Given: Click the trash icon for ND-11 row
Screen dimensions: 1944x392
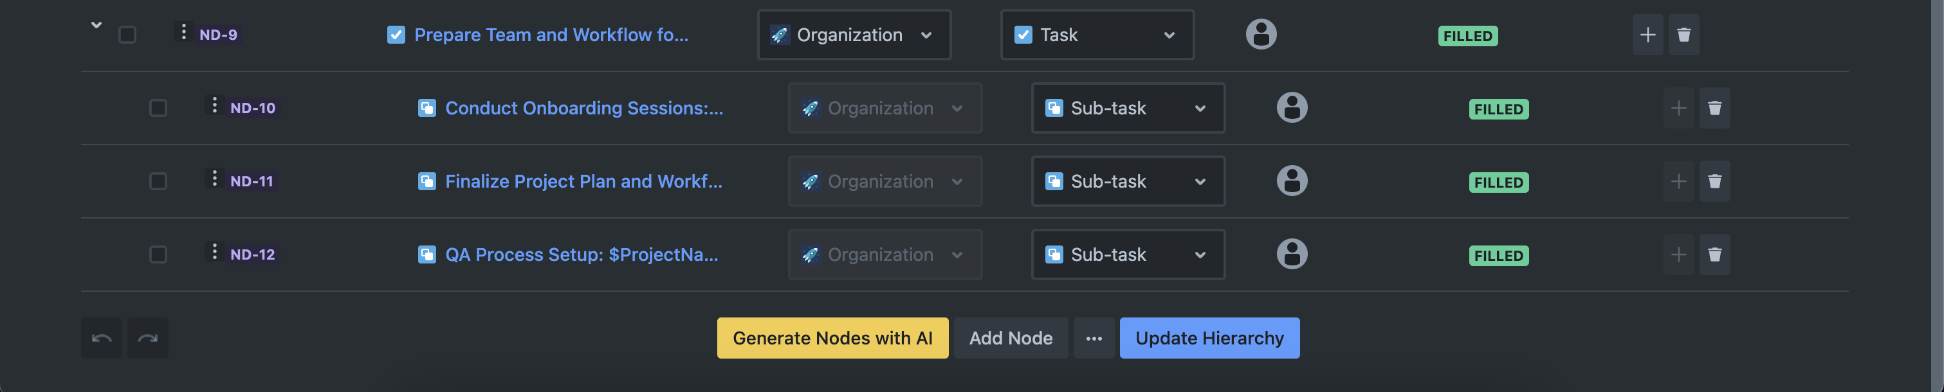Looking at the screenshot, I should pyautogui.click(x=1714, y=182).
